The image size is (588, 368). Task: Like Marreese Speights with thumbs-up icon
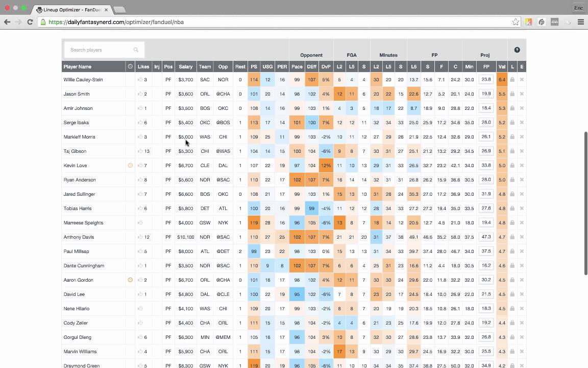140,223
